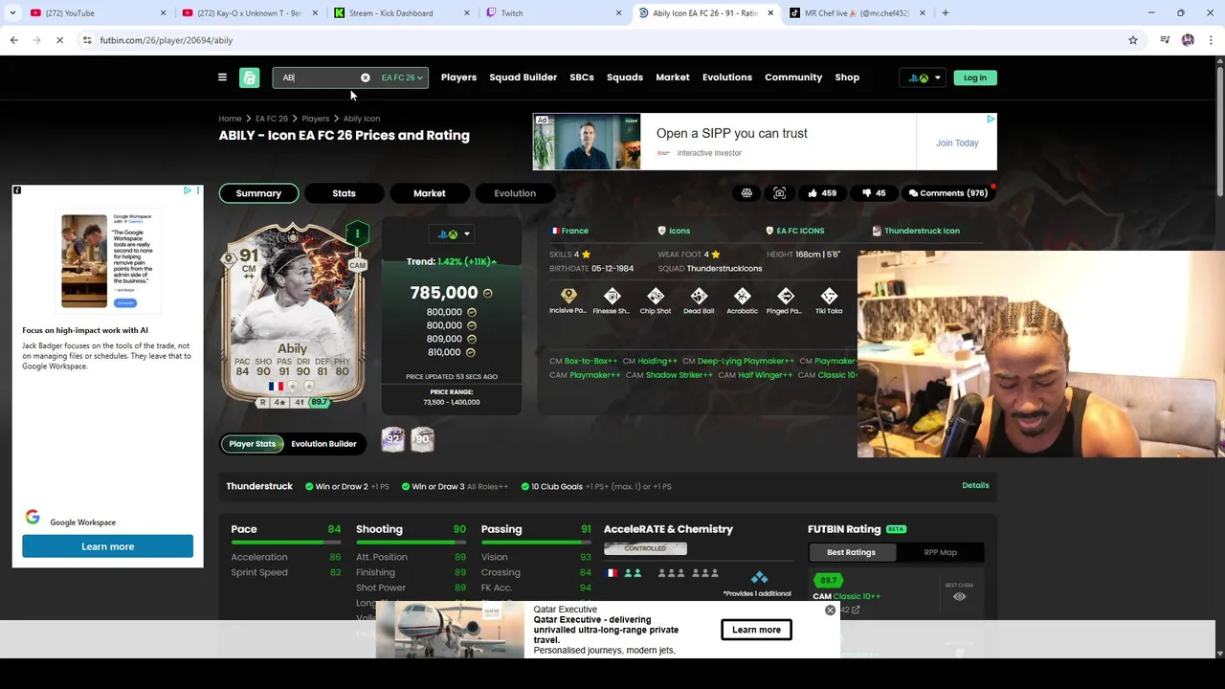The image size is (1225, 689).
Task: Open the price panel platform dropdown
Action: pos(454,234)
